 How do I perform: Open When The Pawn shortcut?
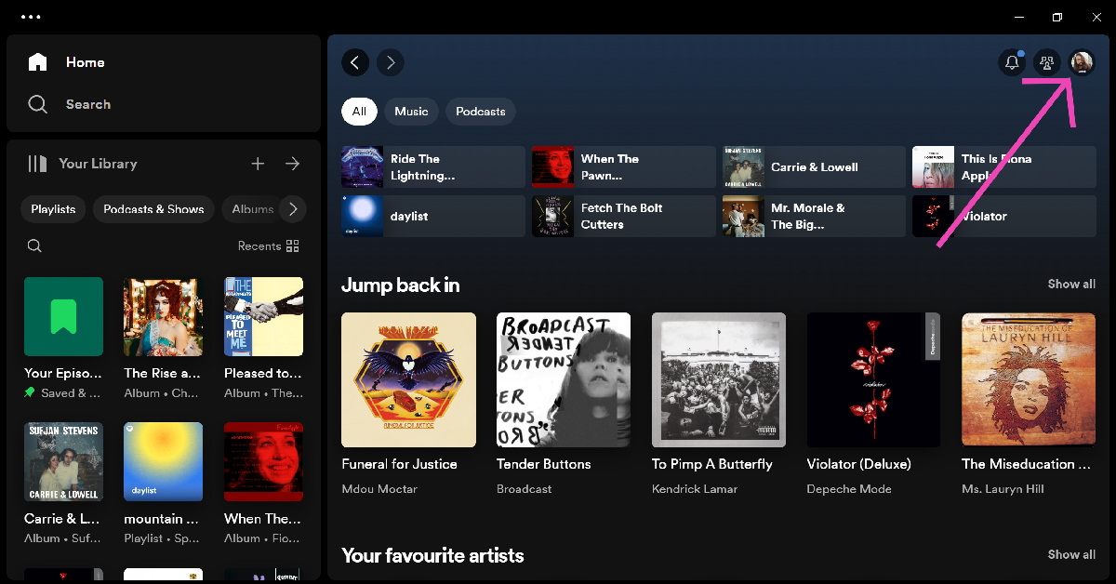(x=624, y=167)
